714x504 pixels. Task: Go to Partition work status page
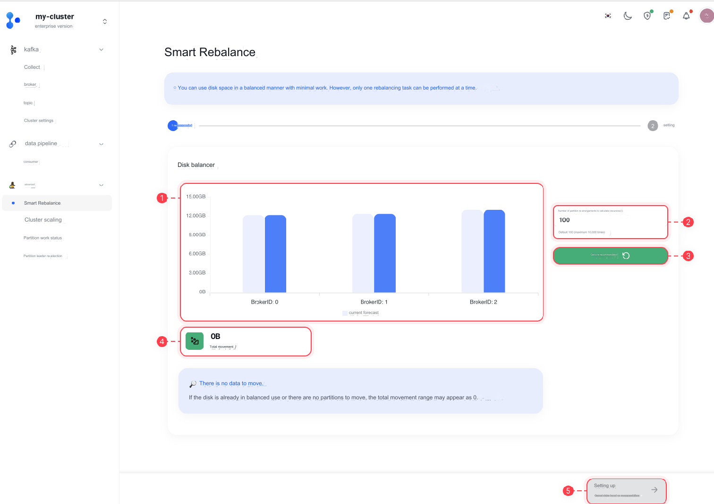[42, 238]
